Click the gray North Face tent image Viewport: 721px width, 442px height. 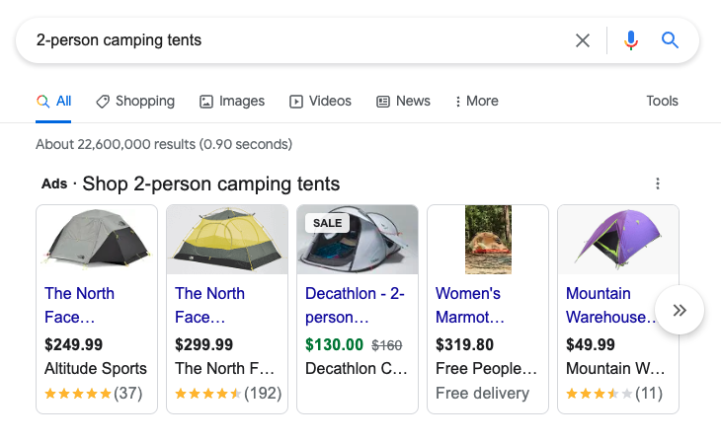point(97,240)
